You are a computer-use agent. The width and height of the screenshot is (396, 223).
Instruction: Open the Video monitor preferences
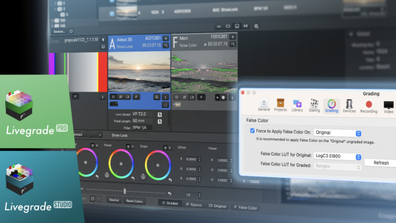pos(389,105)
